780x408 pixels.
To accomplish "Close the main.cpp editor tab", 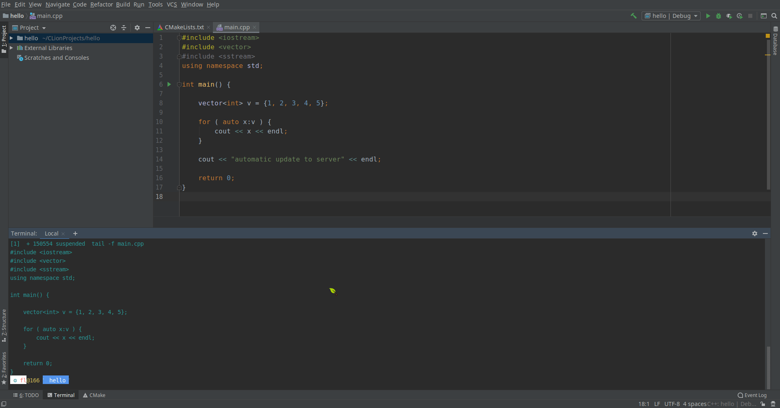I will pyautogui.click(x=254, y=27).
